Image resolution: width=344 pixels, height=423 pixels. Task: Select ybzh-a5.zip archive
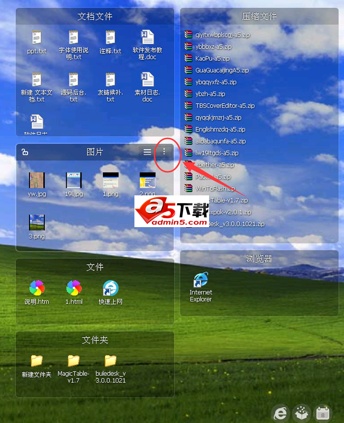coord(205,94)
